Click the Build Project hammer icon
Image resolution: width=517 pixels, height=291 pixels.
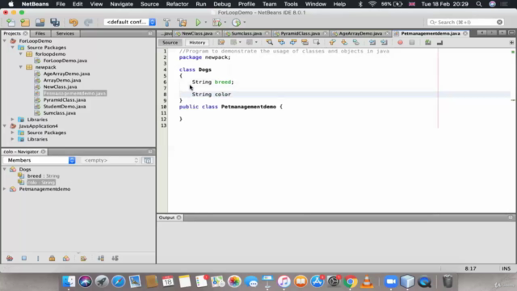167,23
